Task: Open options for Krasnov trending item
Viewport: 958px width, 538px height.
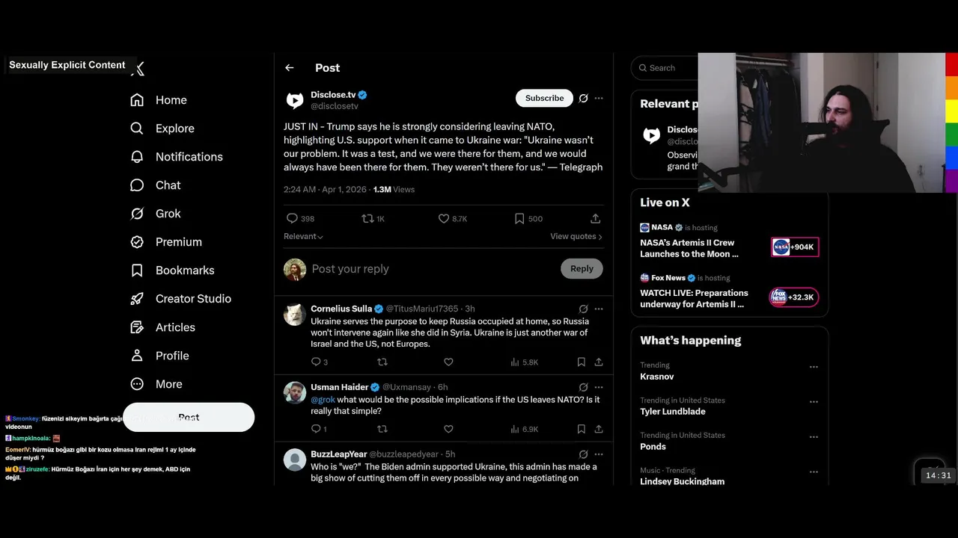Action: (814, 367)
